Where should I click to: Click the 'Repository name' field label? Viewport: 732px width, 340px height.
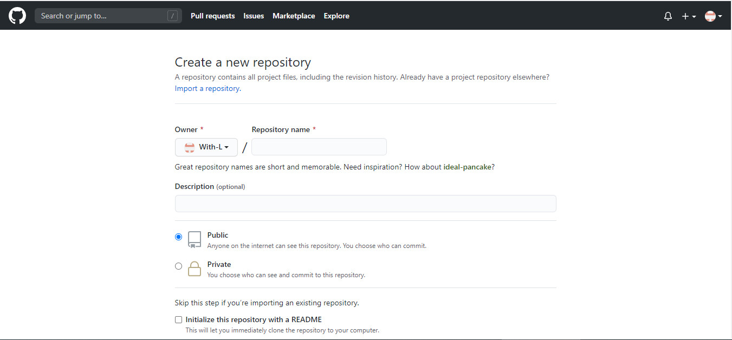point(281,129)
